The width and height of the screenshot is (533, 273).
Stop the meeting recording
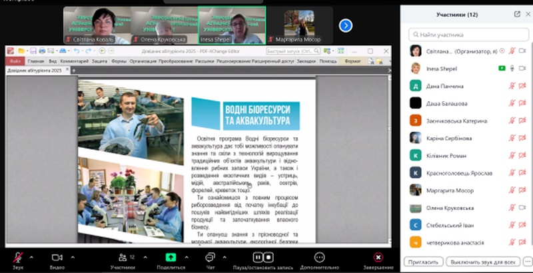(x=268, y=258)
